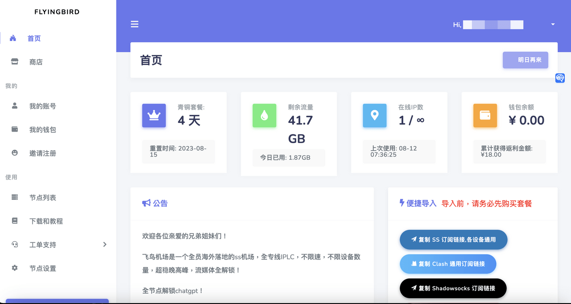Click the orange wallet icon for 钱包余额
The width and height of the screenshot is (571, 304).
tap(485, 115)
